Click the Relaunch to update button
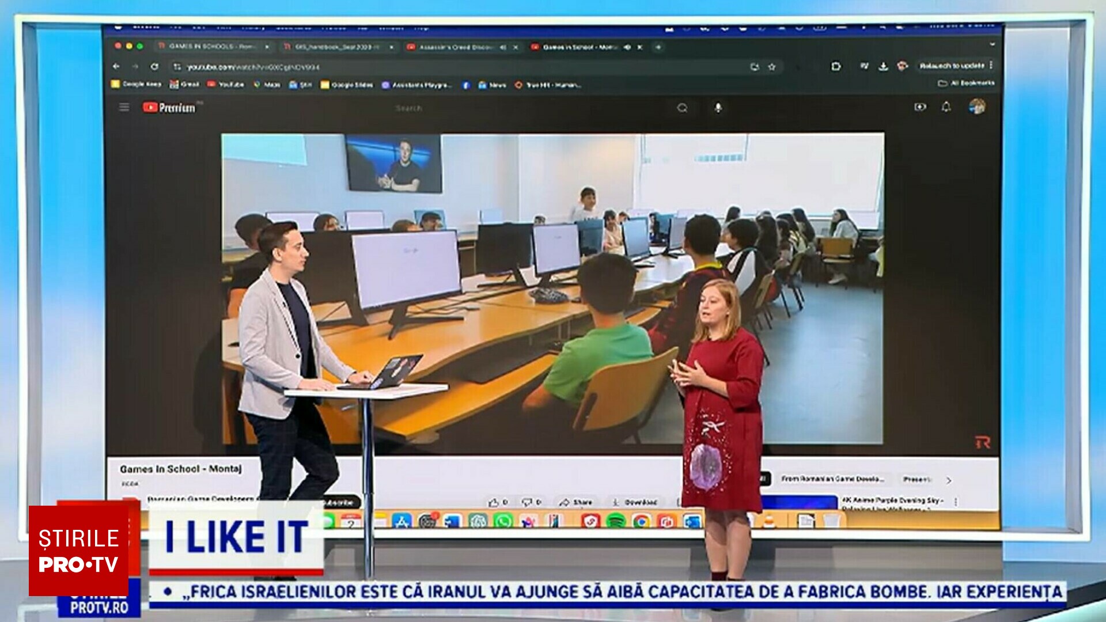Image resolution: width=1106 pixels, height=622 pixels. tap(951, 66)
